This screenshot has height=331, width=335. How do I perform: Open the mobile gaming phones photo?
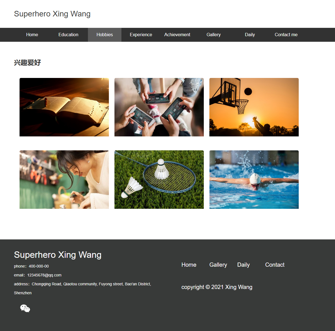pyautogui.click(x=159, y=107)
